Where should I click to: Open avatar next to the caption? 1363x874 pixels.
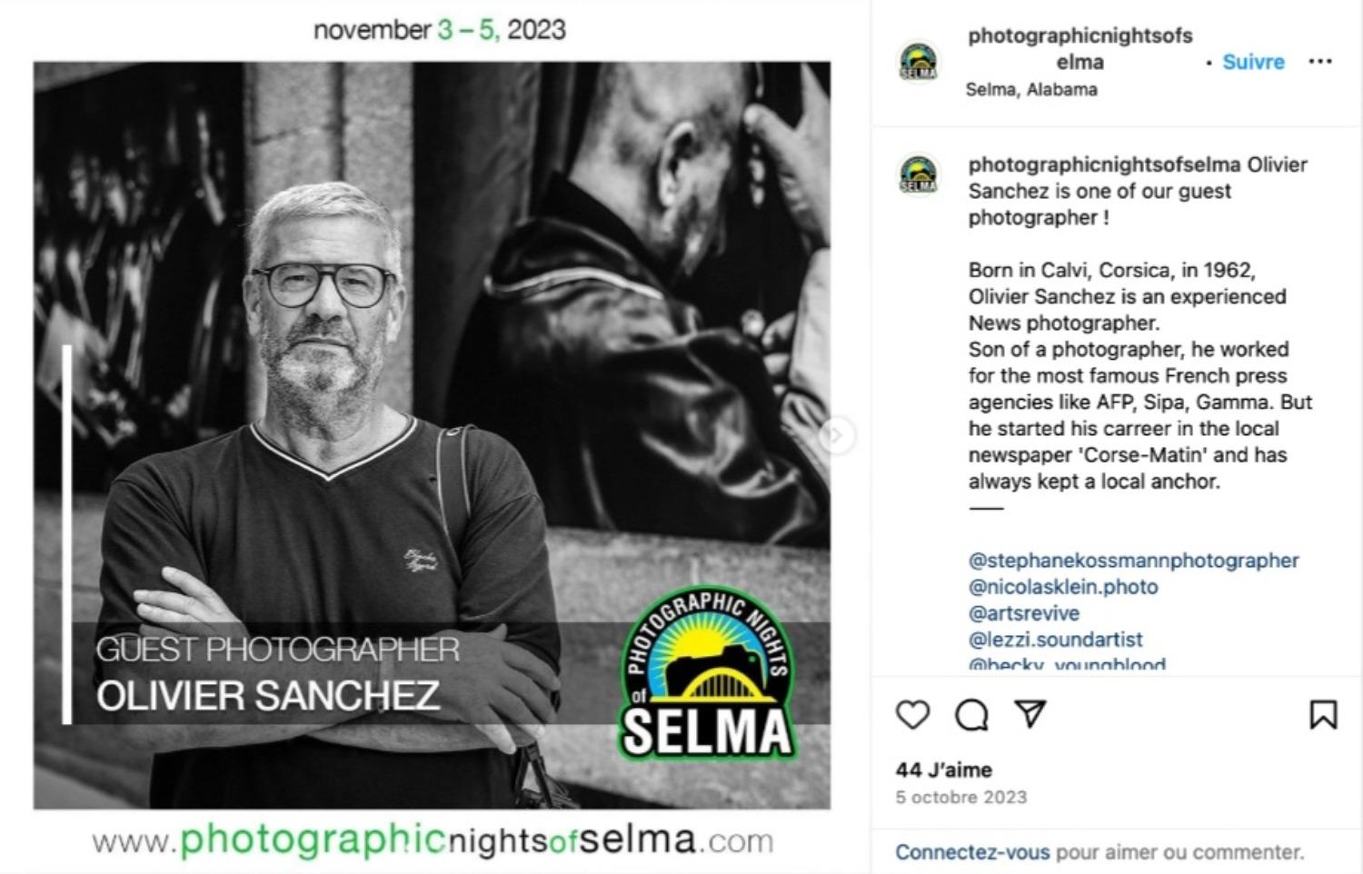[919, 173]
